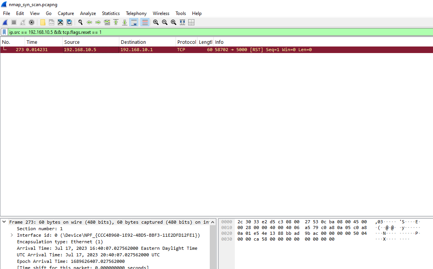
Task: Collapse the Frame 273 details tree
Action: click(4, 222)
